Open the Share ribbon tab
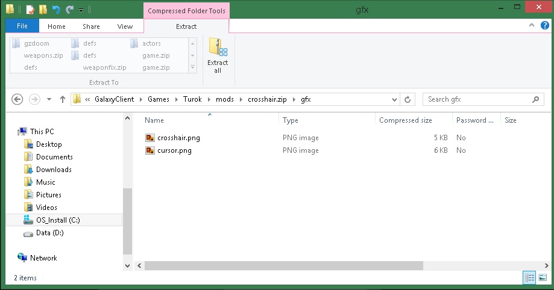The width and height of the screenshot is (554, 290). point(91,26)
